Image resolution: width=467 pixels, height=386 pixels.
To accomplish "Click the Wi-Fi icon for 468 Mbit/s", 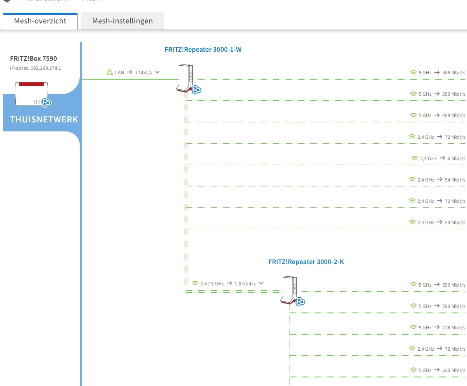I will click(414, 115).
